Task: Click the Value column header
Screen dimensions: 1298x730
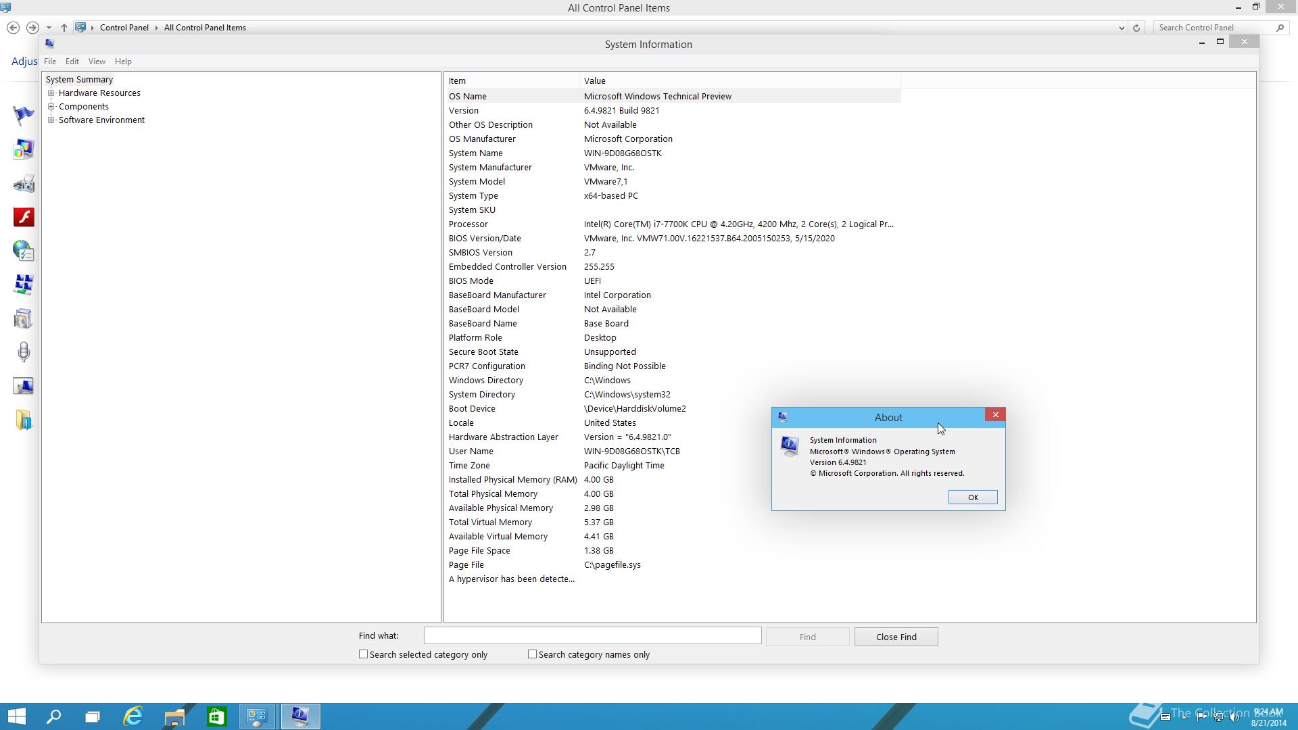Action: pos(740,80)
